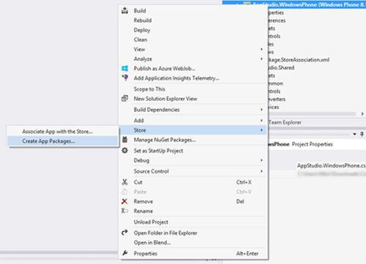The height and width of the screenshot is (264, 366).
Task: Select Rename menu entry text
Action: 143,211
